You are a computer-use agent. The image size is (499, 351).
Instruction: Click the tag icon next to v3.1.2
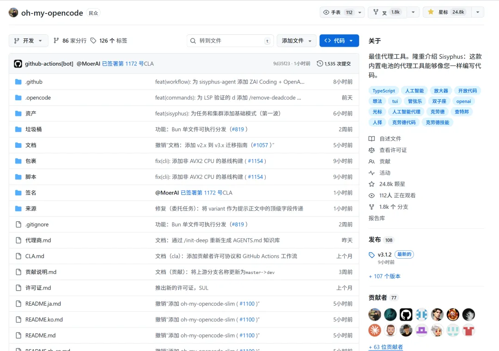(x=371, y=255)
